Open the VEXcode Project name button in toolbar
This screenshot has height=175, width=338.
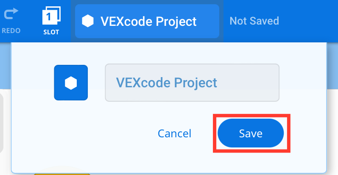pos(147,21)
